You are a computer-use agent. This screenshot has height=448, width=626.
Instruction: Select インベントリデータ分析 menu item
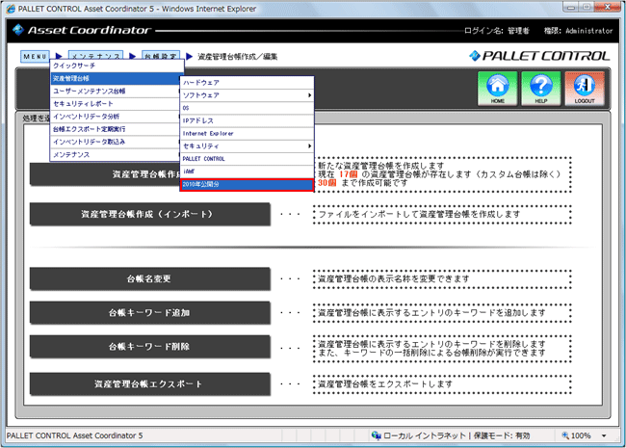(116, 117)
